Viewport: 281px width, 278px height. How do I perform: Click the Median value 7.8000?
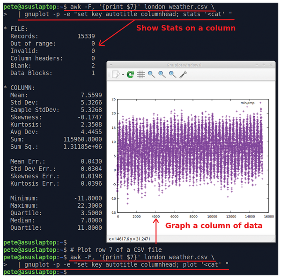tap(91, 220)
